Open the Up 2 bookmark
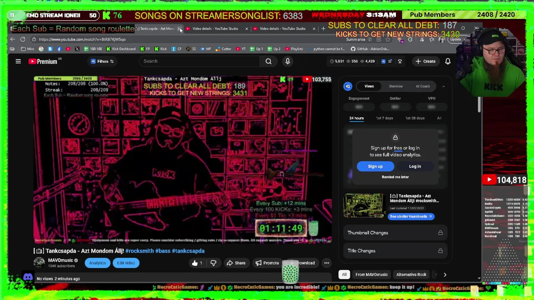 (274, 49)
